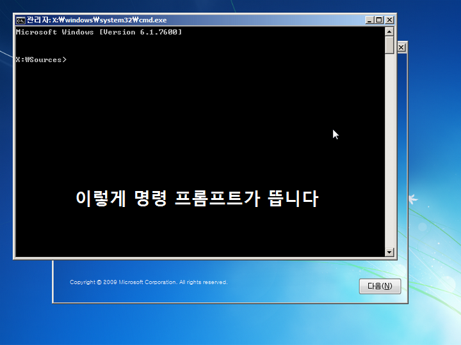Click the 다음(N) button in setup window
Screen dimensions: 461x345
coord(380,286)
